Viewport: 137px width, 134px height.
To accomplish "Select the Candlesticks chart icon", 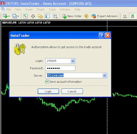I will [x=132, y=16].
